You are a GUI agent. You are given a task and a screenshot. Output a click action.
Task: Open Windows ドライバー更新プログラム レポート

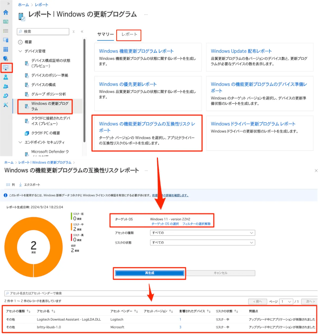[x=253, y=124]
